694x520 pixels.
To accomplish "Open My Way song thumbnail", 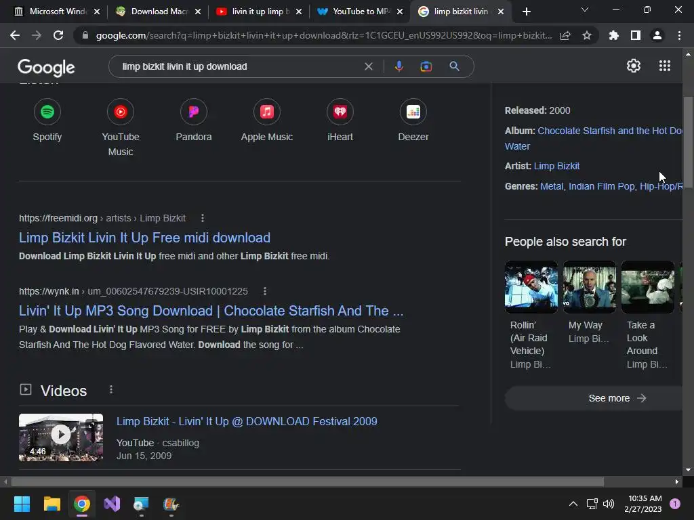I will click(590, 287).
